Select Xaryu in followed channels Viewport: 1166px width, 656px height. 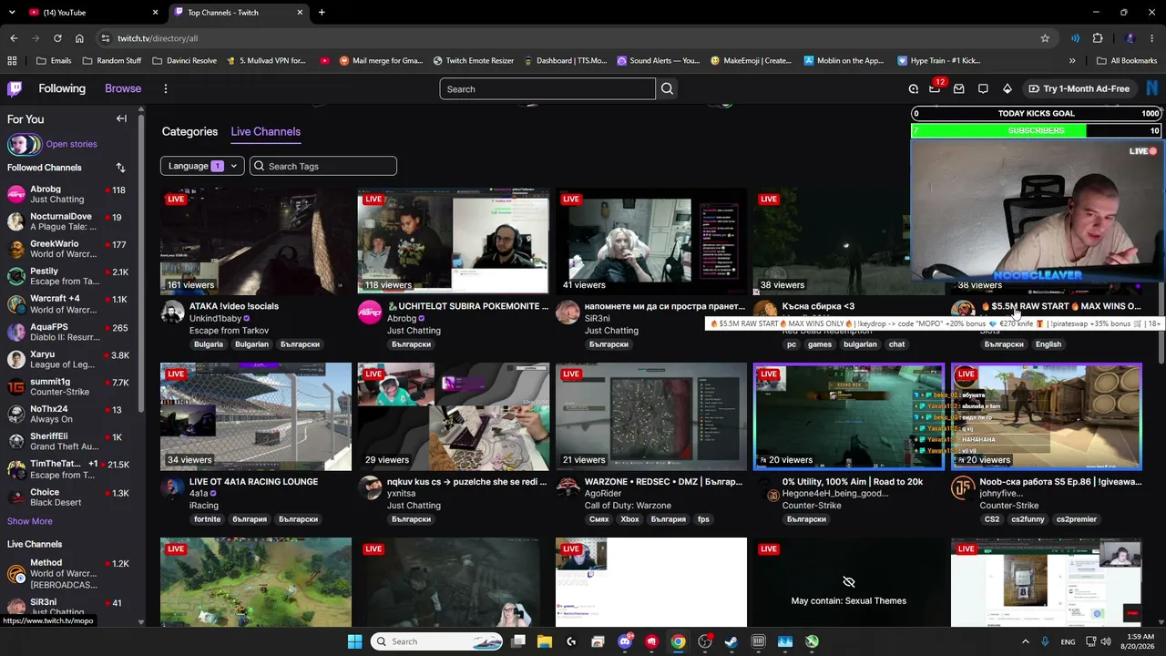(x=70, y=360)
